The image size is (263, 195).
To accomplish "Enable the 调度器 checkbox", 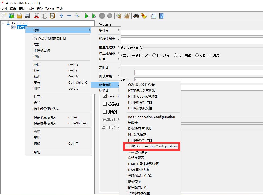I will [105, 112].
